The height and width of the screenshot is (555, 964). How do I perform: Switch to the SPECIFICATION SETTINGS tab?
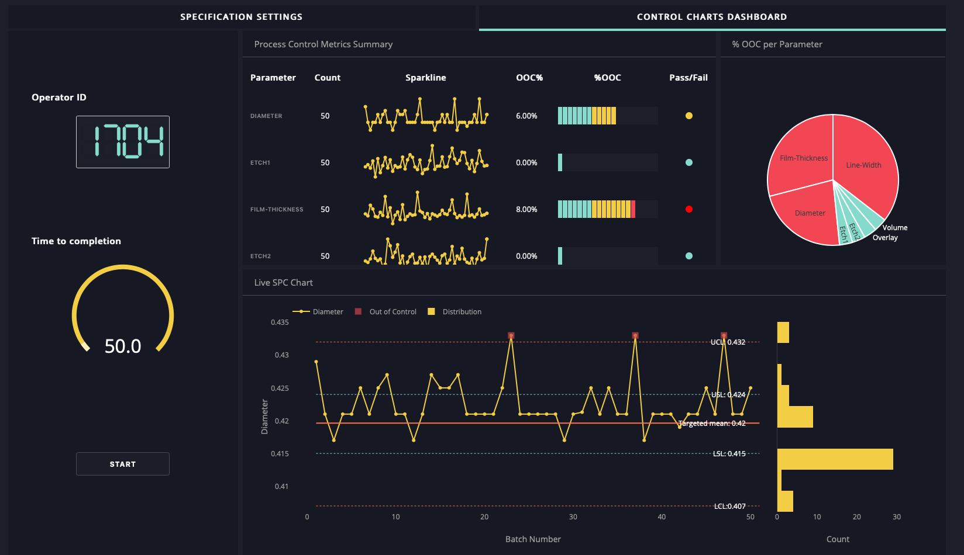pos(242,16)
